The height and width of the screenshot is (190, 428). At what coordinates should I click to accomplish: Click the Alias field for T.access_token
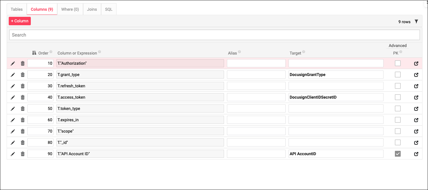tap(256, 97)
